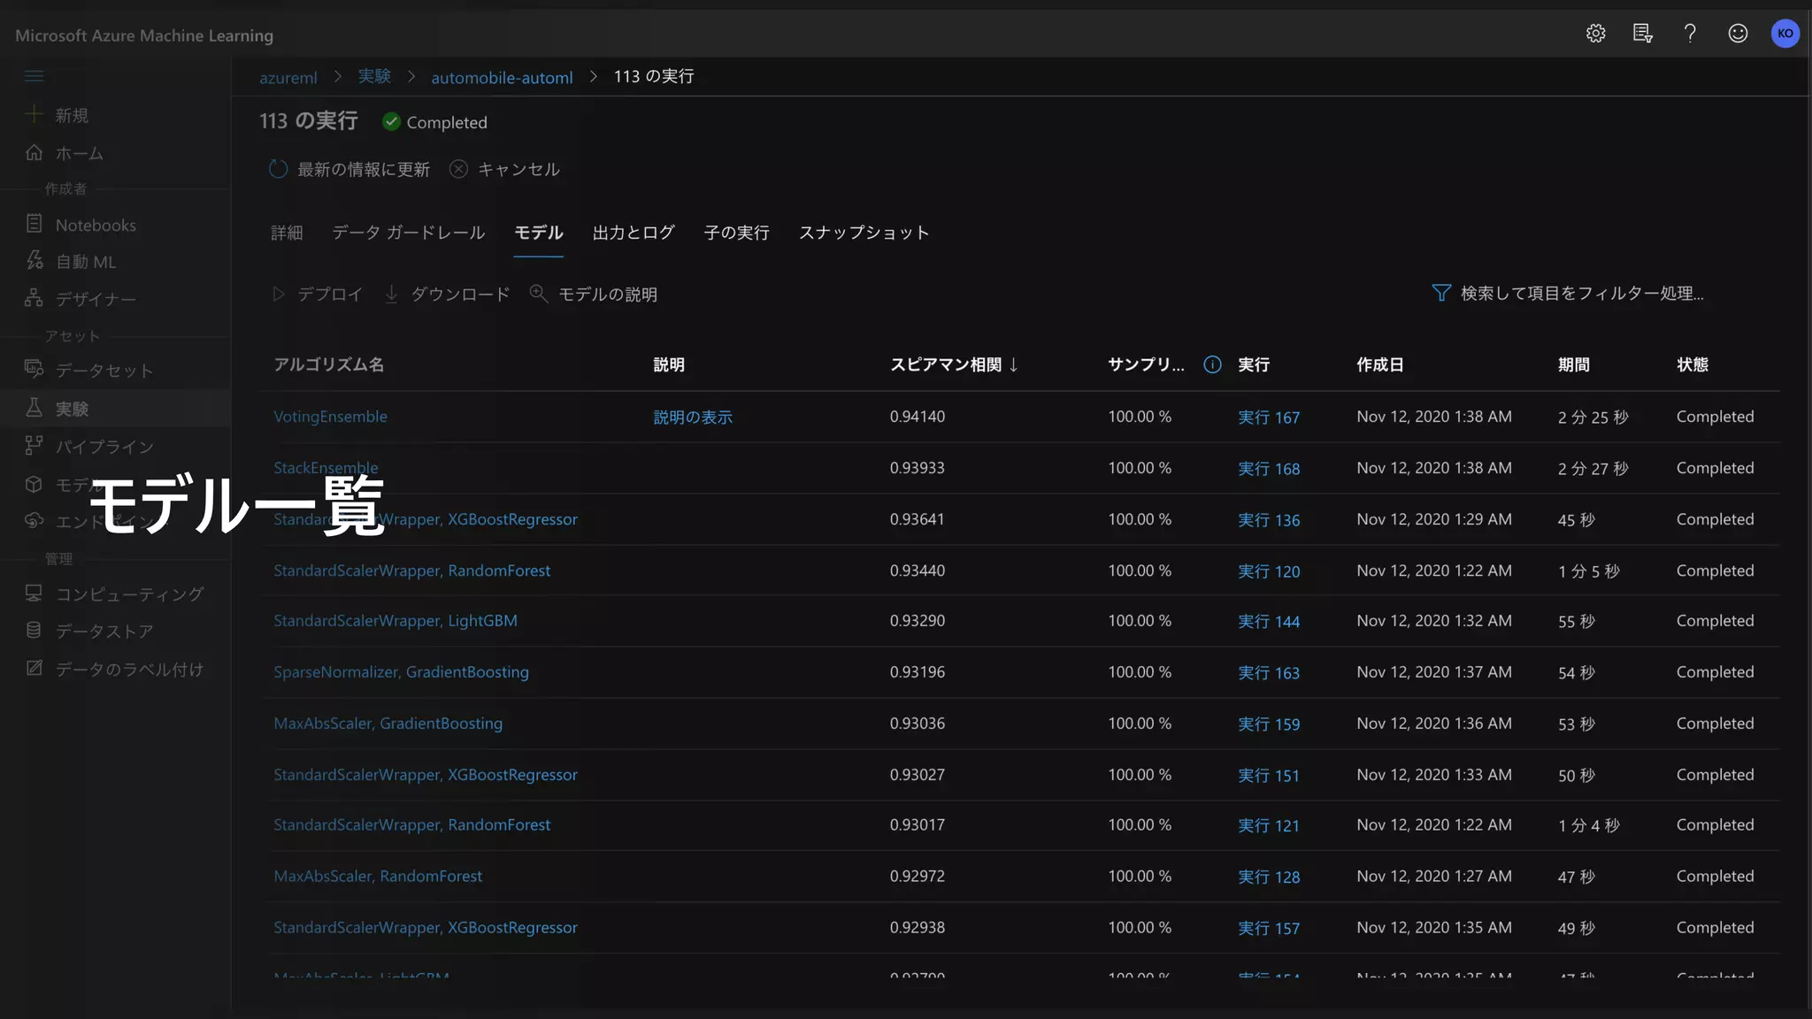Switch to the 子の実行 tab
Image resolution: width=1812 pixels, height=1019 pixels.
pos(736,233)
